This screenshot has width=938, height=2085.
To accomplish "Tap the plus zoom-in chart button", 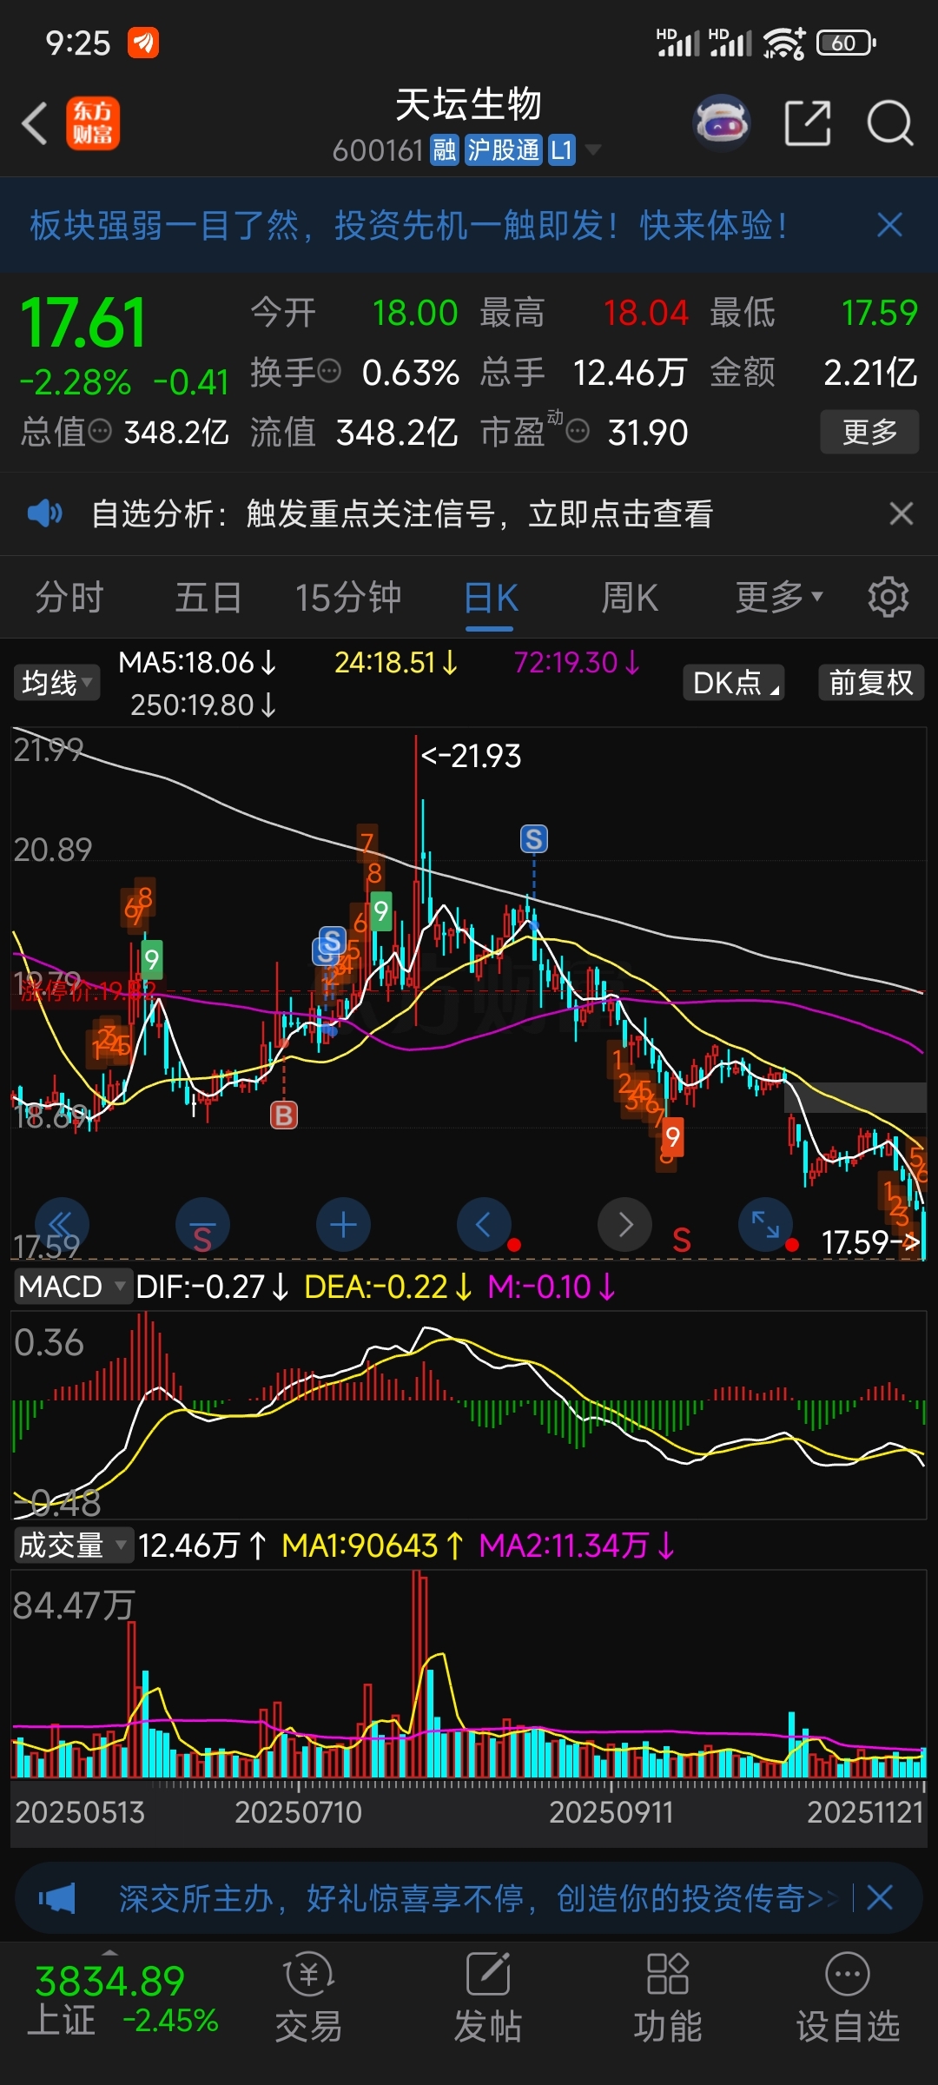I will [x=343, y=1225].
